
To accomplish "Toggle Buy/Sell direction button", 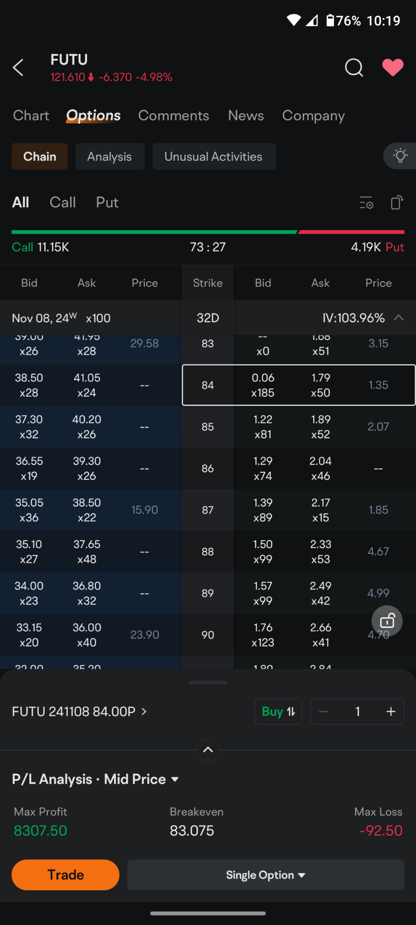I will coord(278,711).
